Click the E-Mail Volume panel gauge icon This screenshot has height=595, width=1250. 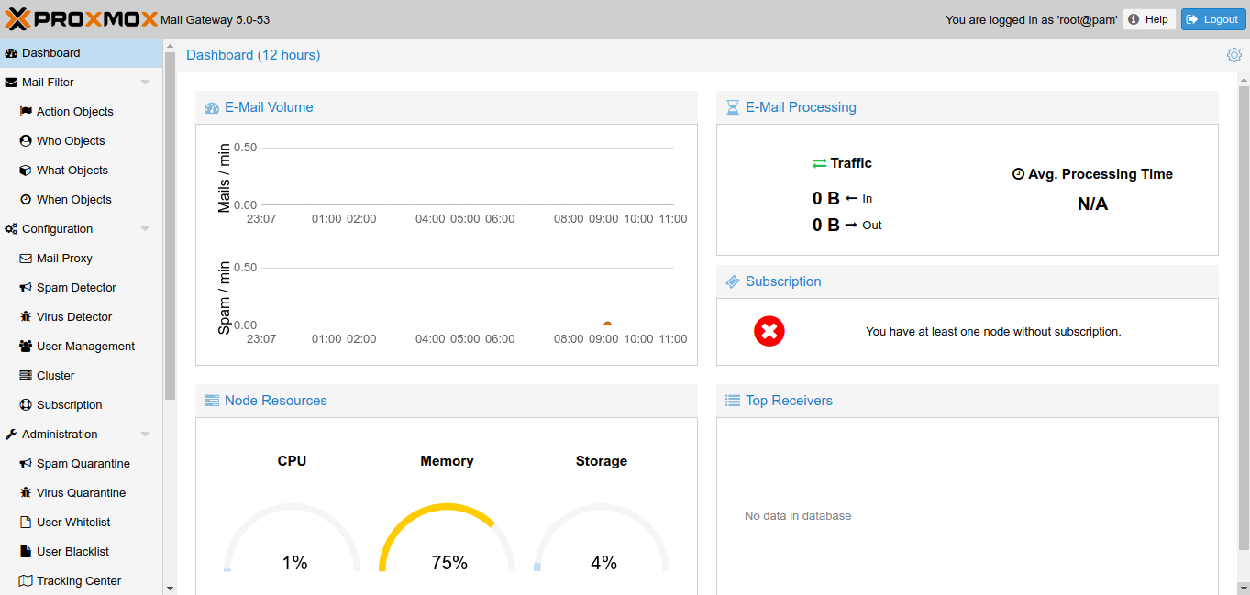coord(212,107)
